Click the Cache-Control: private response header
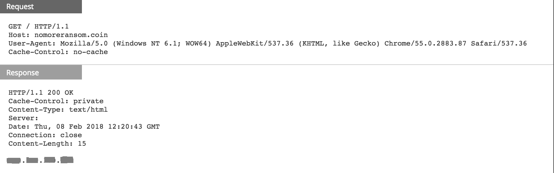Screen dimensions: 554x173 point(56,101)
